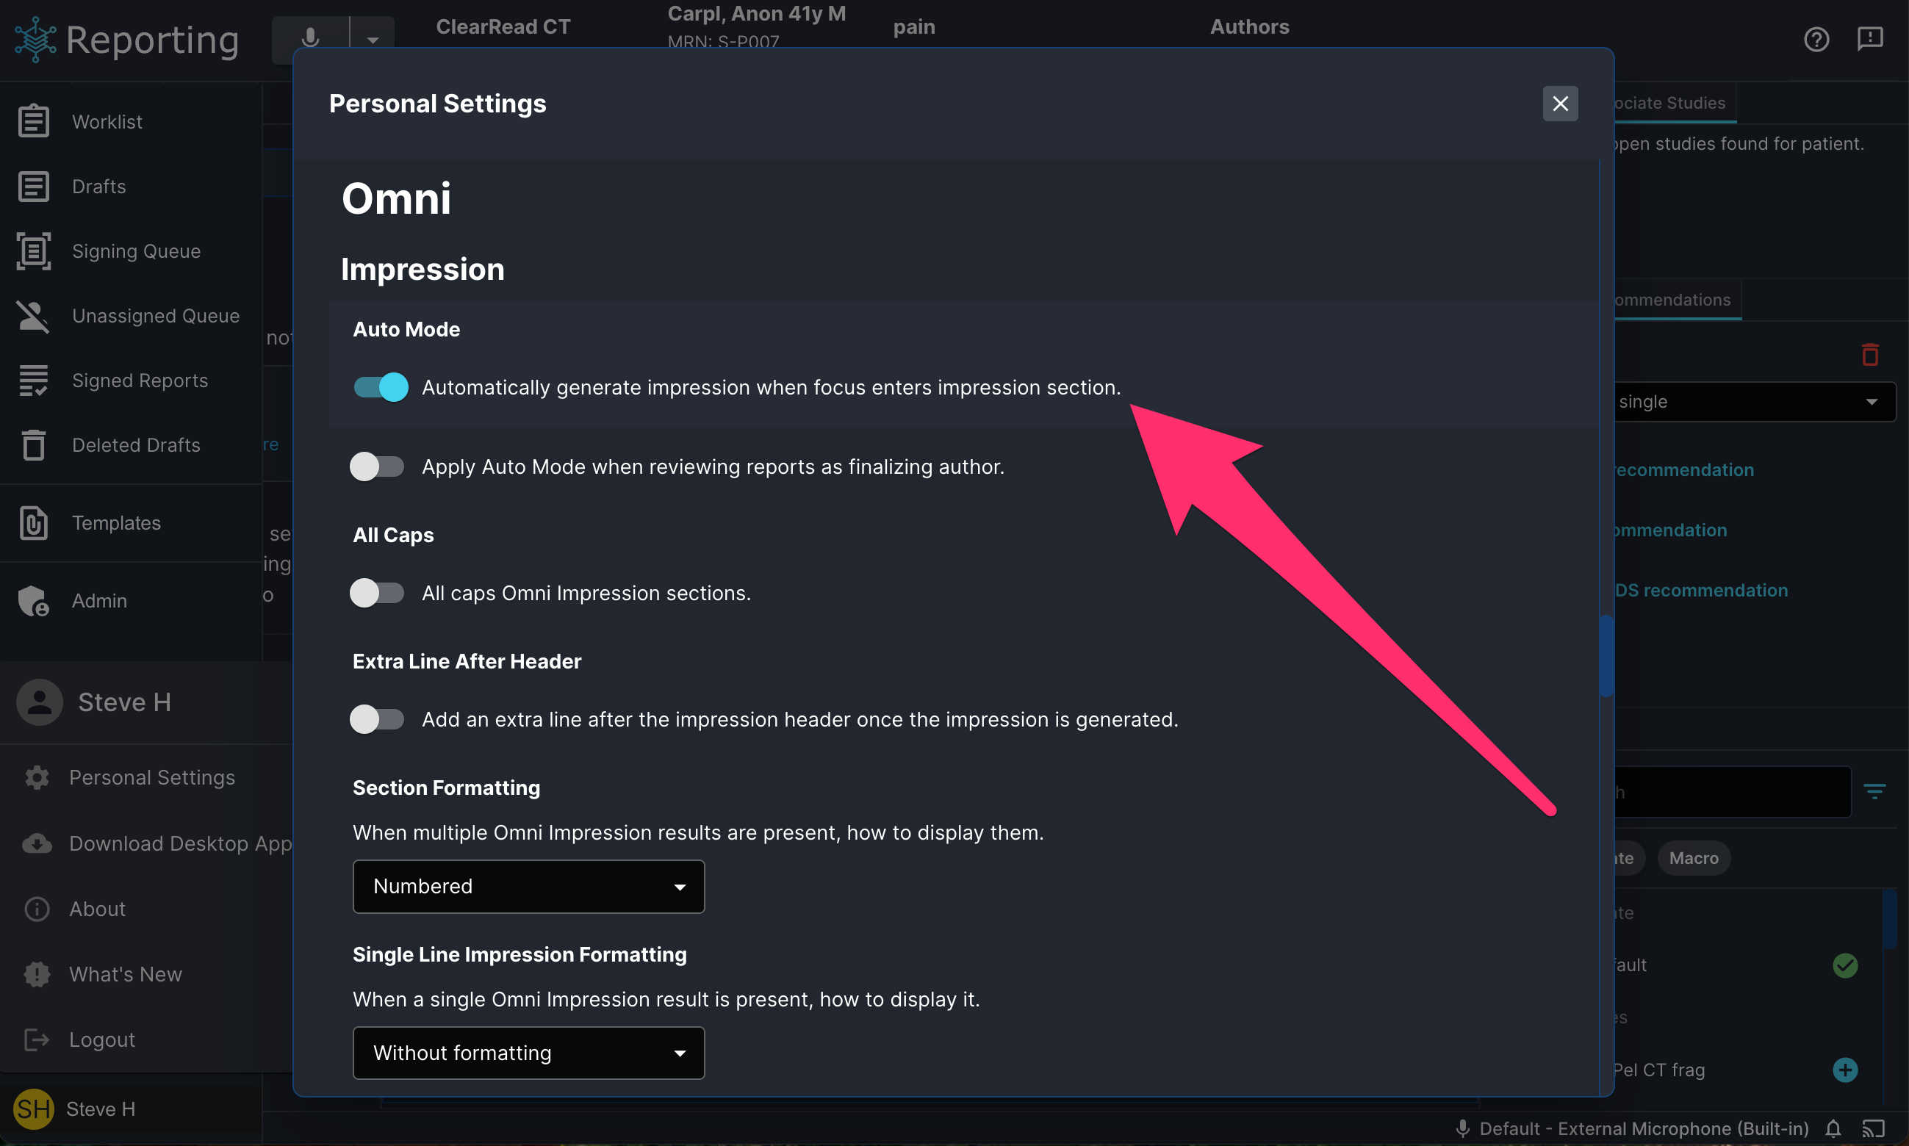
Task: Switch to the Associate Studies tab
Action: (x=1675, y=103)
